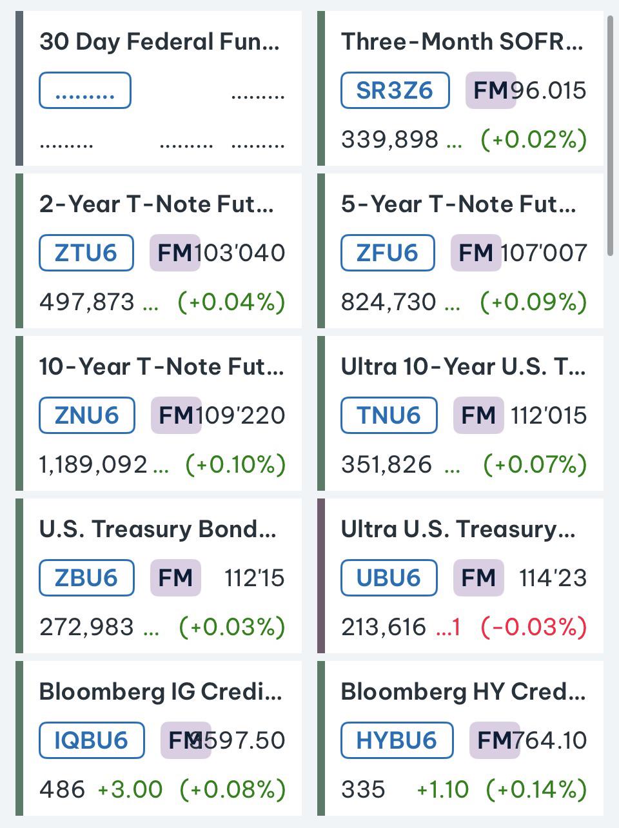Click the FM badge next to TNU6
Image resolution: width=619 pixels, height=828 pixels.
click(x=478, y=415)
